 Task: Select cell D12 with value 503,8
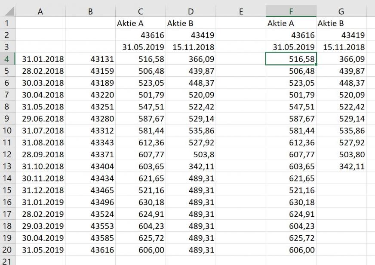(191, 155)
